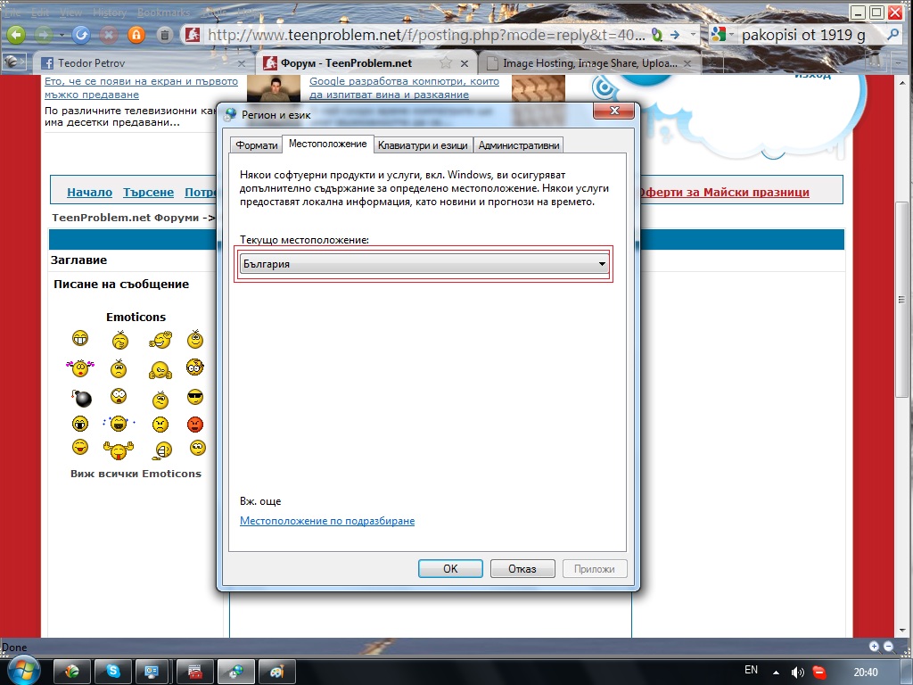Switch to Клавиатури и езици tab
The width and height of the screenshot is (913, 685).
(x=423, y=145)
